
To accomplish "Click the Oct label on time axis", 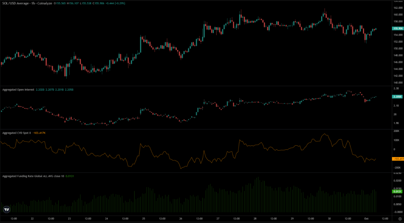I will coord(367,219).
